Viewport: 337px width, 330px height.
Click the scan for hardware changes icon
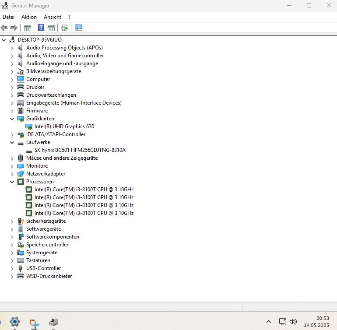pyautogui.click(x=78, y=28)
